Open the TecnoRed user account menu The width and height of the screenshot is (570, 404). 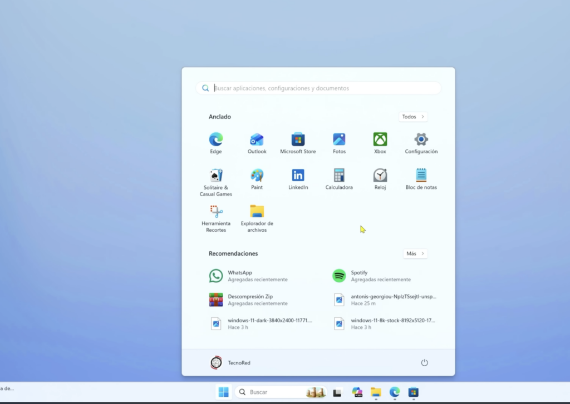230,363
